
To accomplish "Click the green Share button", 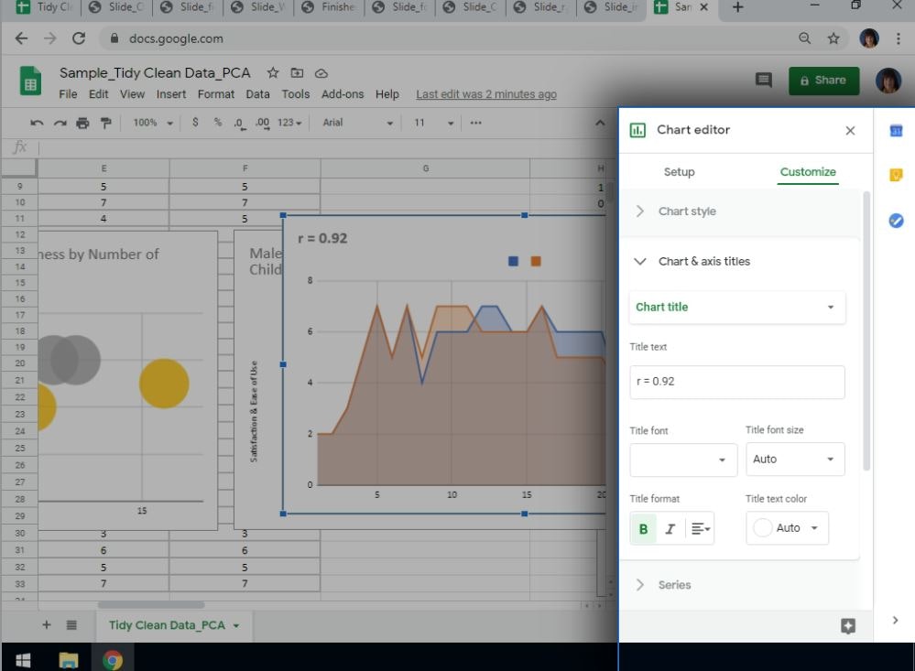I will [823, 81].
